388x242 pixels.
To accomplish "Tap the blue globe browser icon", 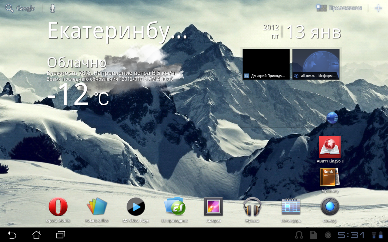I will coord(332,118).
